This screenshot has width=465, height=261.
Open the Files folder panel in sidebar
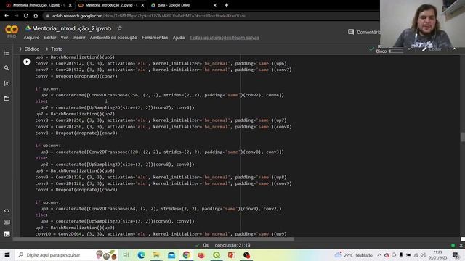(x=7, y=99)
